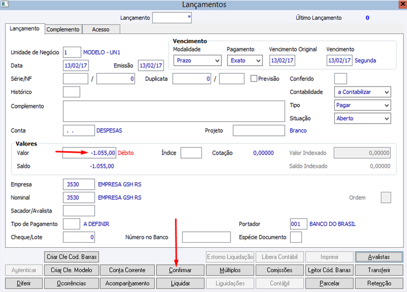Image resolution: width=407 pixels, height=292 pixels.
Task: Click the BANCO DO BRASIL text
Action: (333, 224)
